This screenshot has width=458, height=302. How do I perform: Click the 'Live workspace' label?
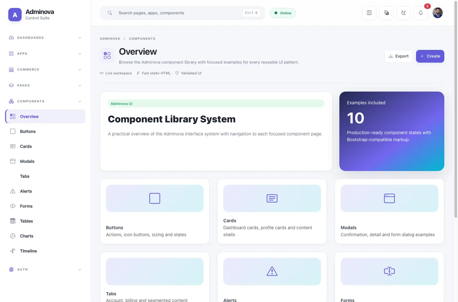[116, 73]
